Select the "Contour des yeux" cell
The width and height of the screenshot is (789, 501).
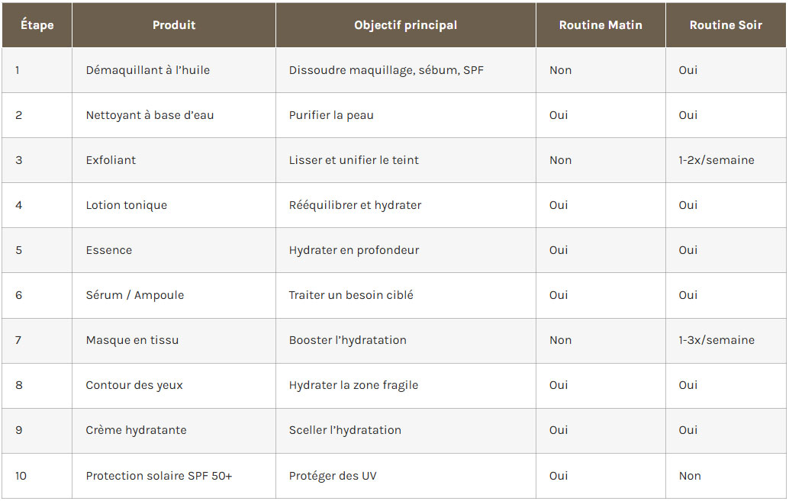coord(134,385)
